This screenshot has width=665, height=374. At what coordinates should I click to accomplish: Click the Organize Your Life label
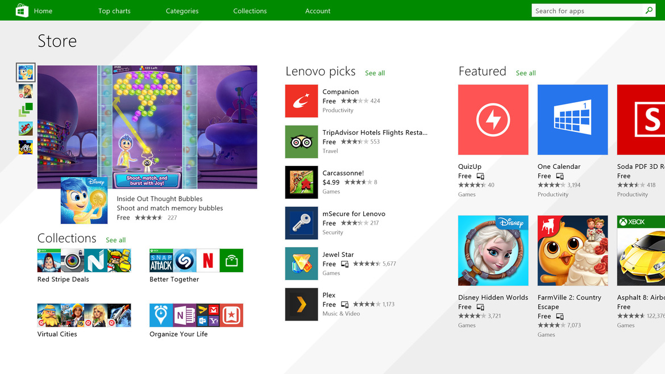(x=178, y=334)
